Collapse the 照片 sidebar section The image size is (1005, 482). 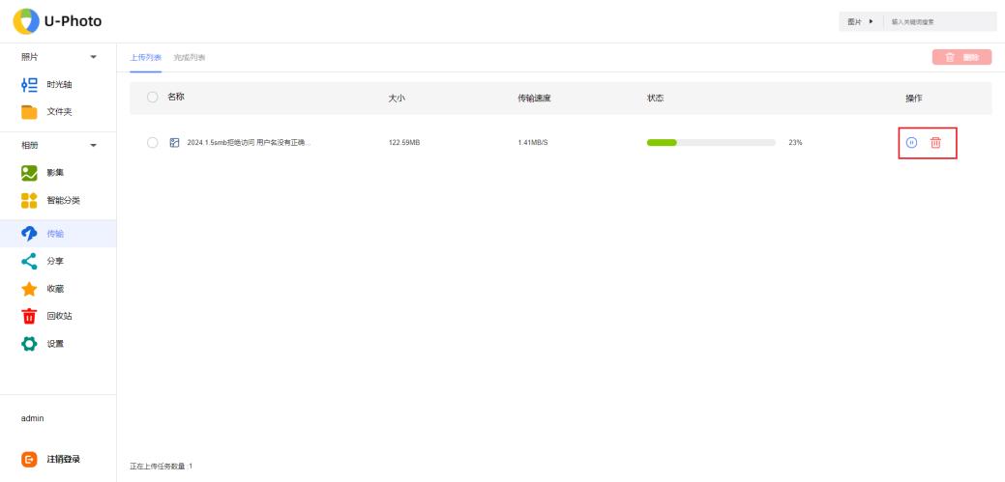tap(94, 58)
